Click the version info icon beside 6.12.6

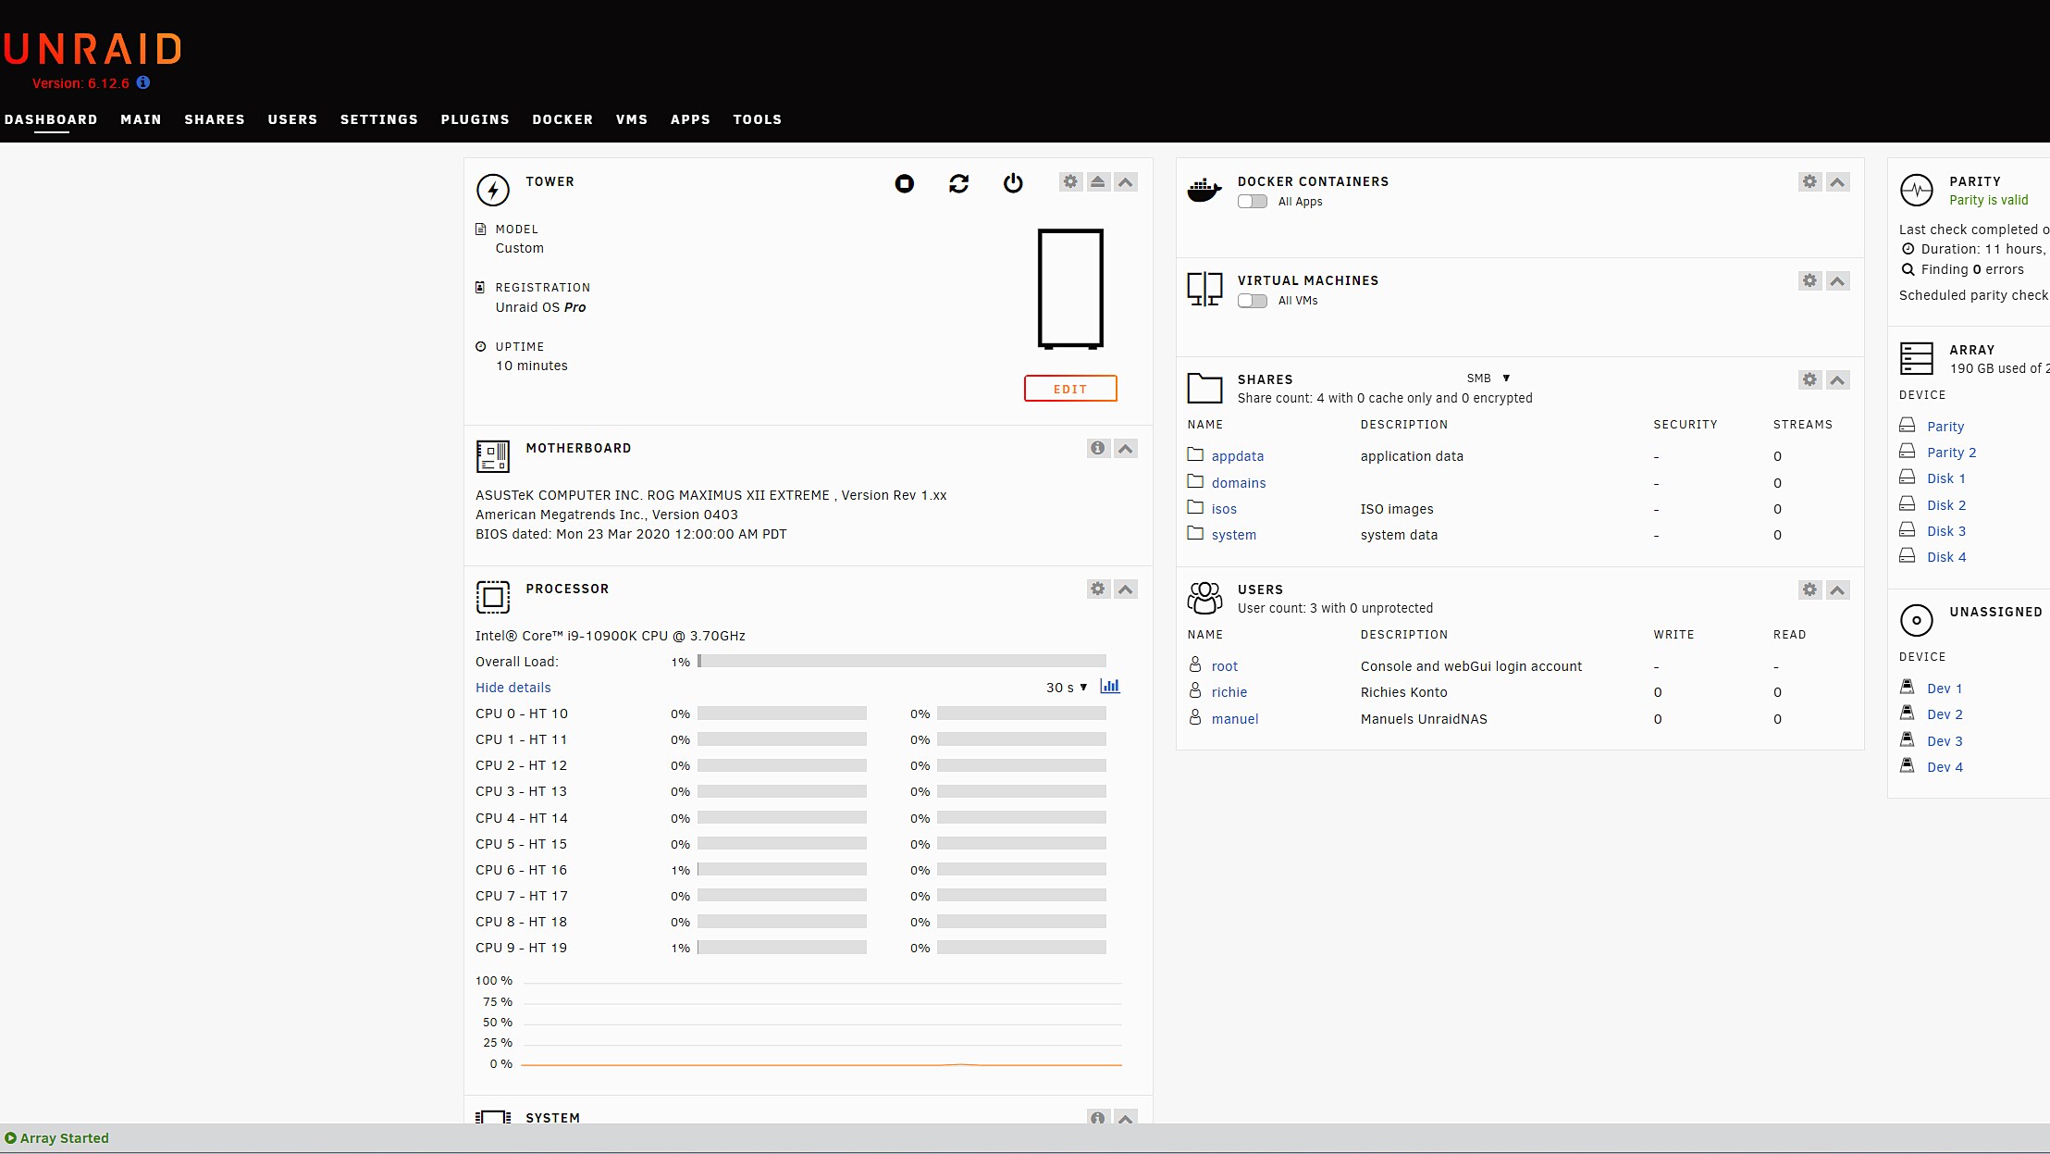[143, 82]
